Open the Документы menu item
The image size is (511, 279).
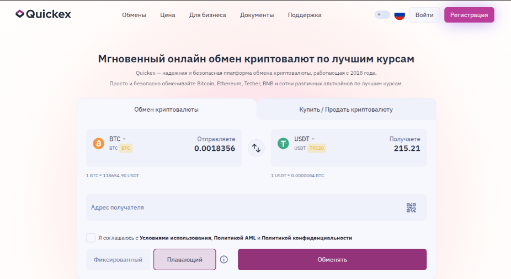pyautogui.click(x=257, y=15)
